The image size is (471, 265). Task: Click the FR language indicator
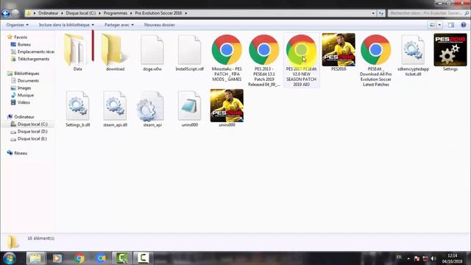click(399, 258)
